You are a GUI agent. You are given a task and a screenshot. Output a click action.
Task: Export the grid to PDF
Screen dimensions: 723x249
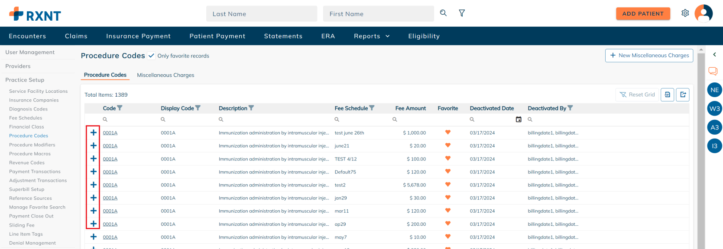tap(668, 95)
